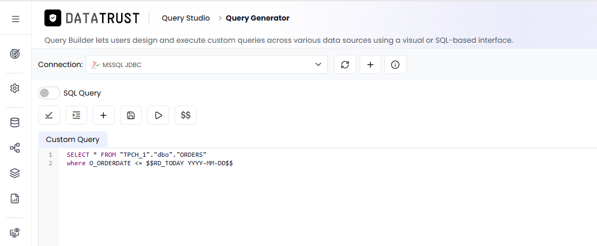
Task: Click the SQL Query label
Action: point(82,93)
